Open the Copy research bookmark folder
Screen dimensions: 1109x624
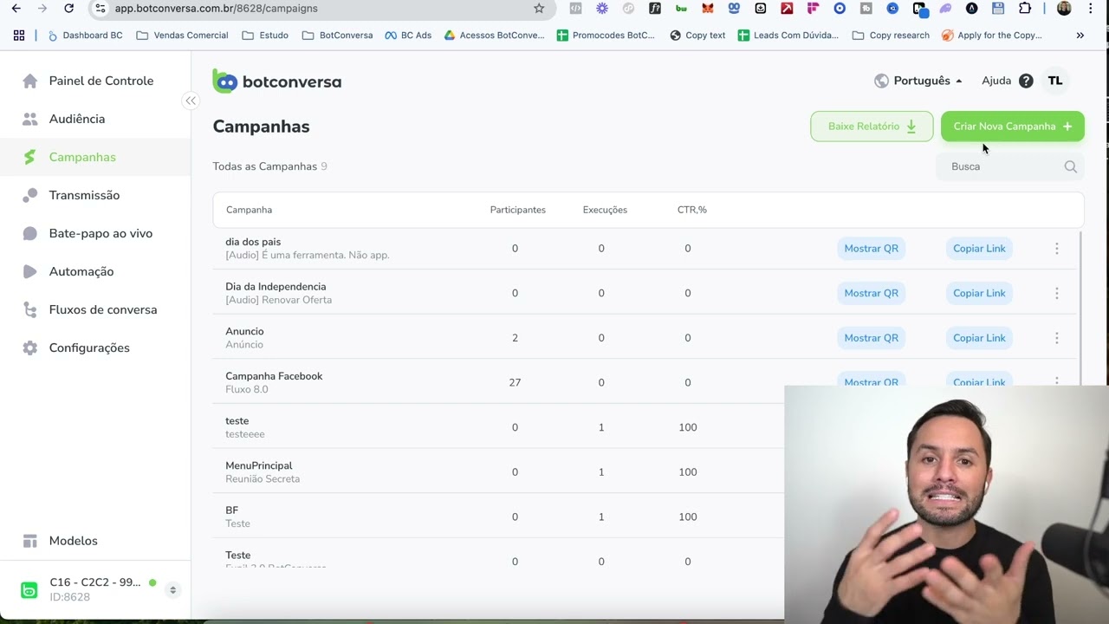tap(891, 36)
